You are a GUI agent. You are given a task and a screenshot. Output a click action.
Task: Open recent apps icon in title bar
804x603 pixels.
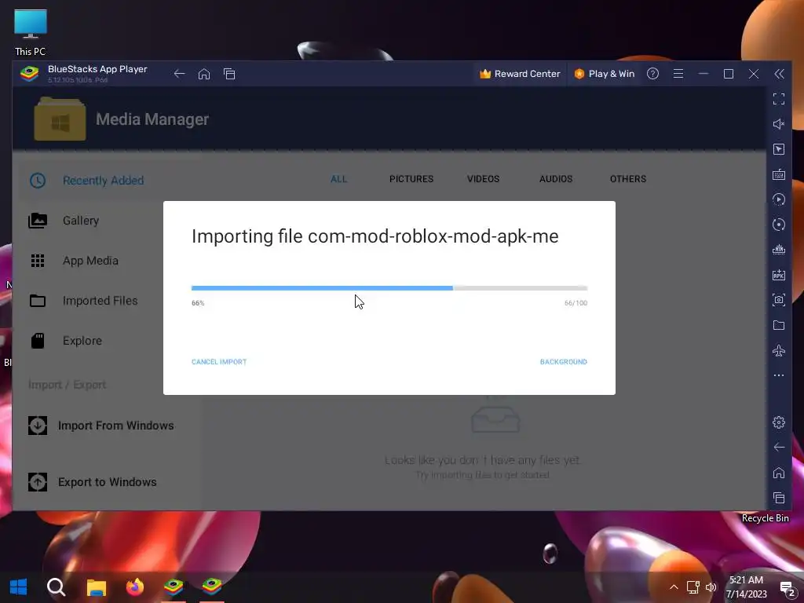coord(229,74)
